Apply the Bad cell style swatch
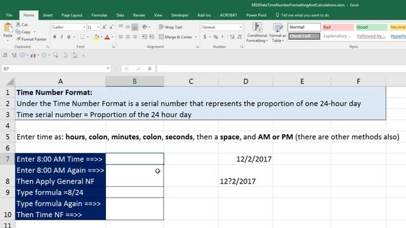This screenshot has height=228, width=406. pos(337,27)
